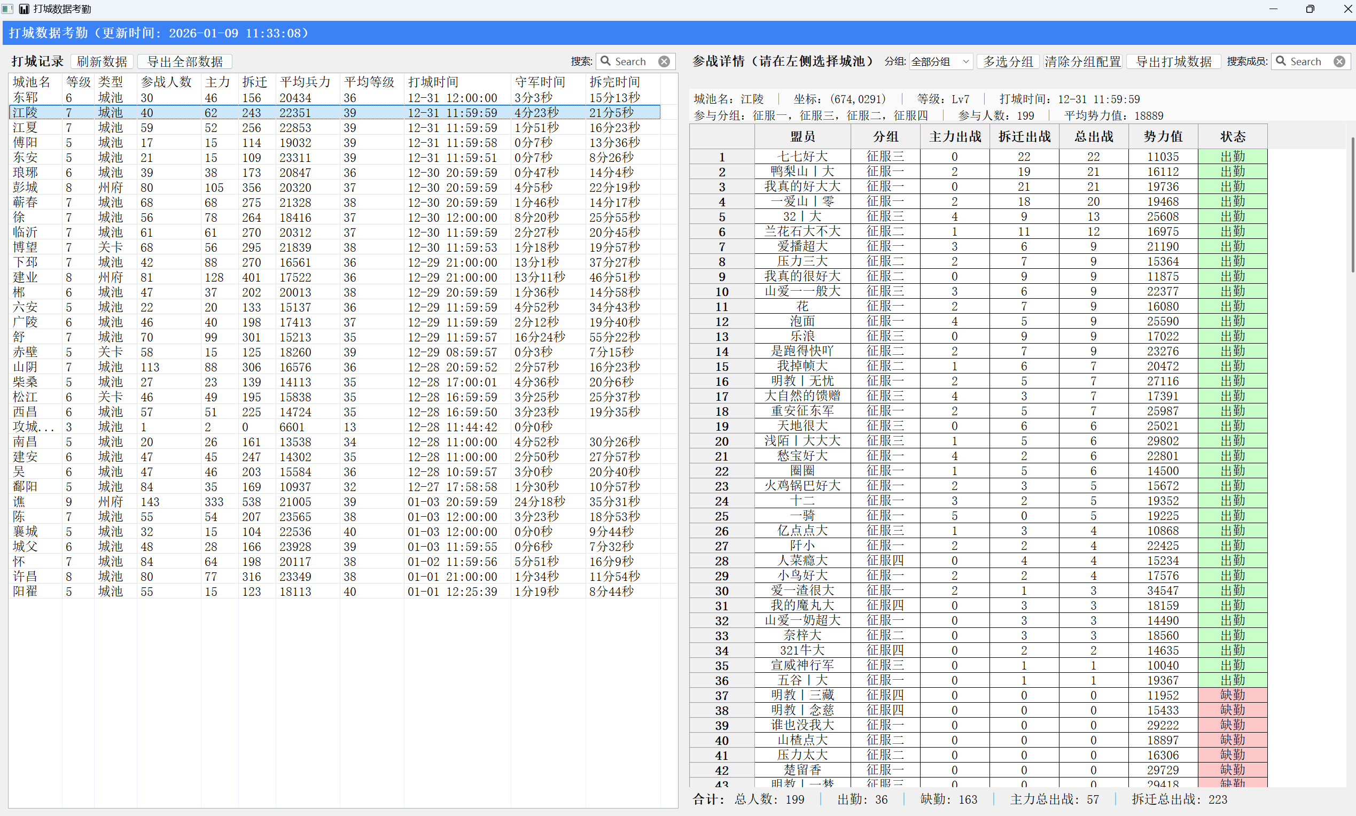Screen dimensions: 1356x816
Task: Click the member table vertical scrollbar thumb
Action: [x=1353, y=205]
